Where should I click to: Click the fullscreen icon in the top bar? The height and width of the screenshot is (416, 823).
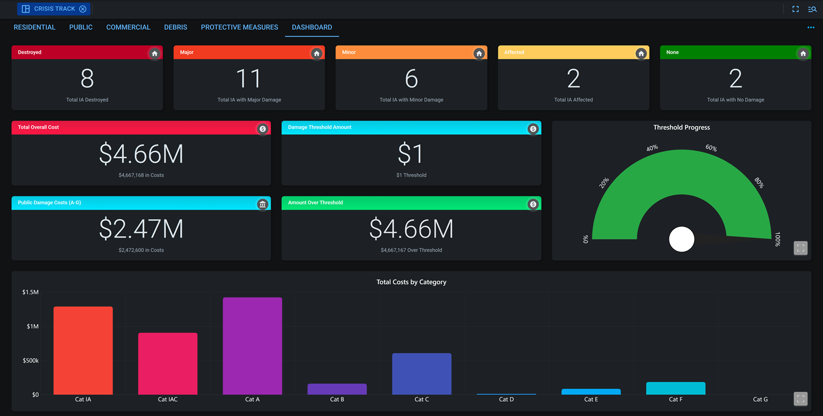[795, 9]
